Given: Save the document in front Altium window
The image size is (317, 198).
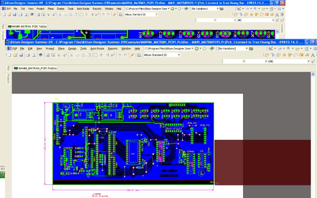Looking at the screenshot, I should click(21, 55).
